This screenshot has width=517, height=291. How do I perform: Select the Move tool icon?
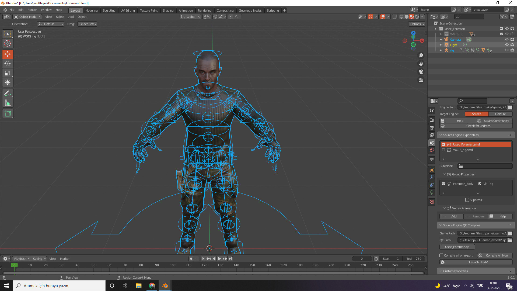tap(8, 54)
